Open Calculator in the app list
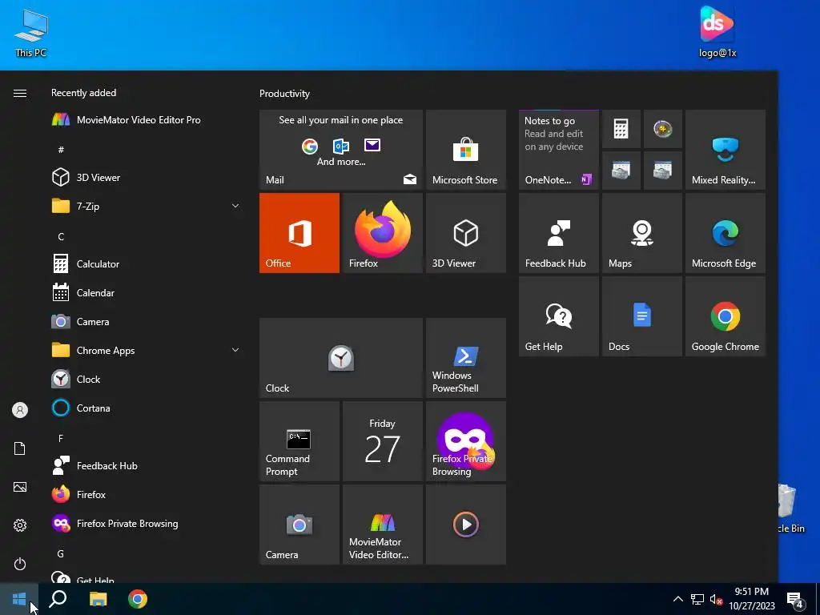 [x=147, y=263]
